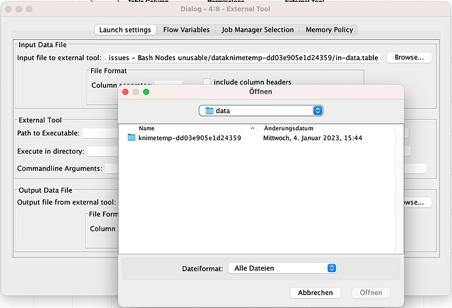This screenshot has width=452, height=308.
Task: Open the Job Manager Selection tab
Action: pos(257,30)
